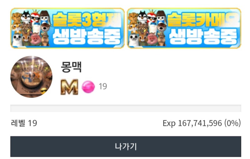This screenshot has height=159, width=250.
Task: Click the yellow 슬롯3형제 title text
Action: pos(86,19)
